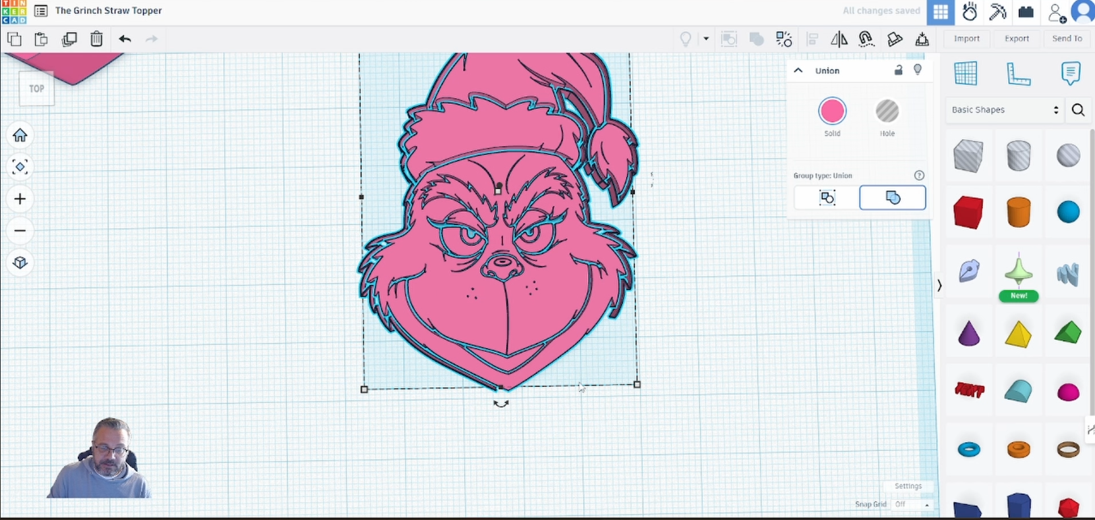The width and height of the screenshot is (1095, 520).
Task: Click the Settings button
Action: tap(908, 486)
